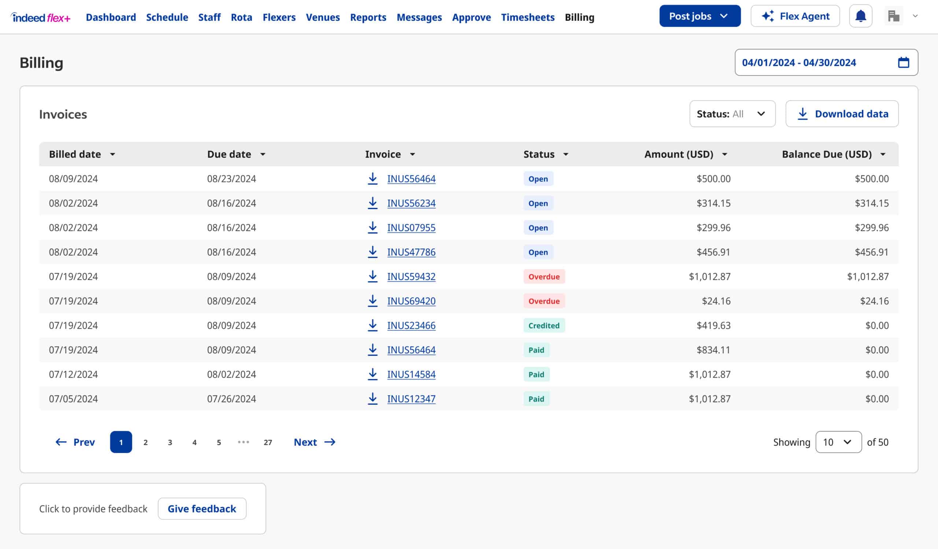Open notifications via the bell icon

pos(861,16)
